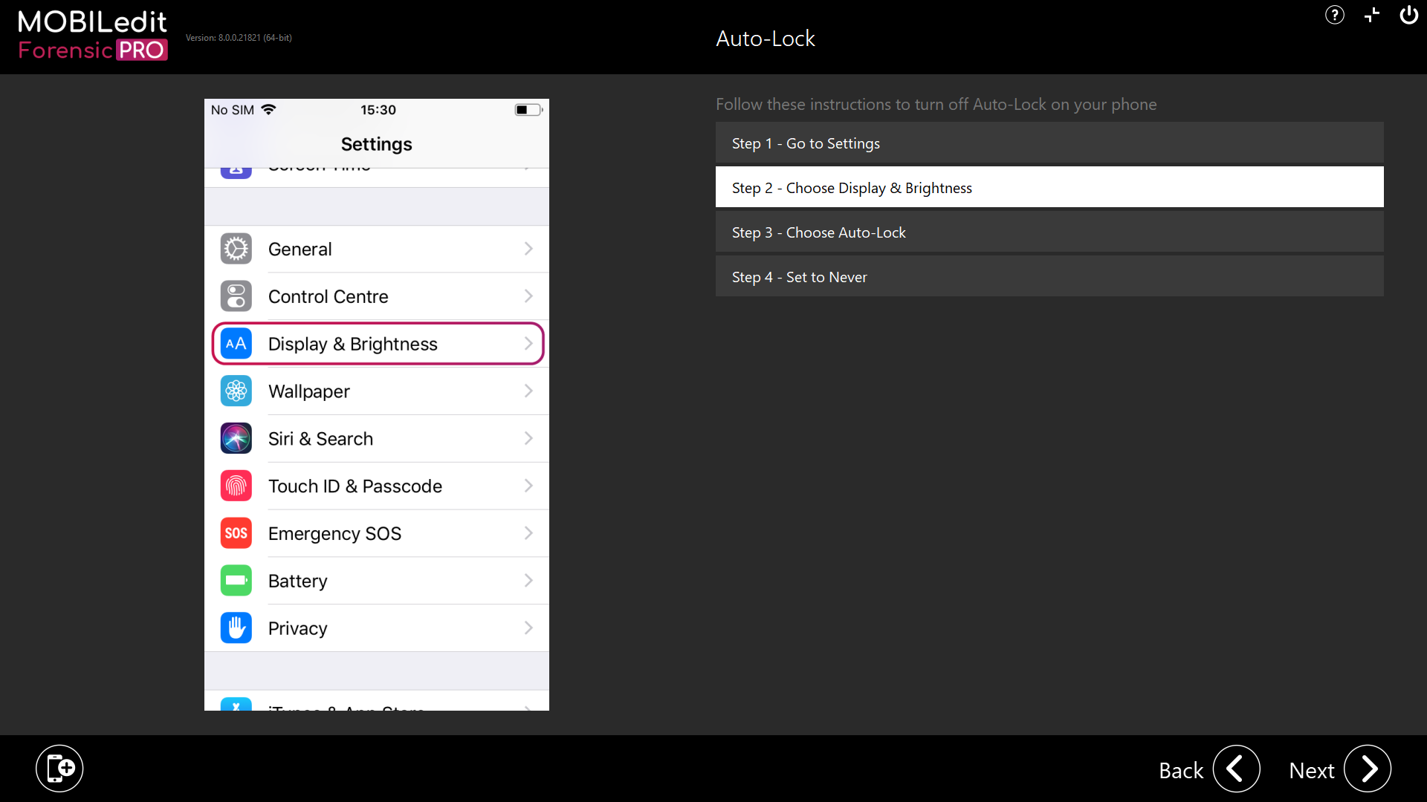Click the green Battery icon
Image resolution: width=1427 pixels, height=802 pixels.
[x=236, y=581]
